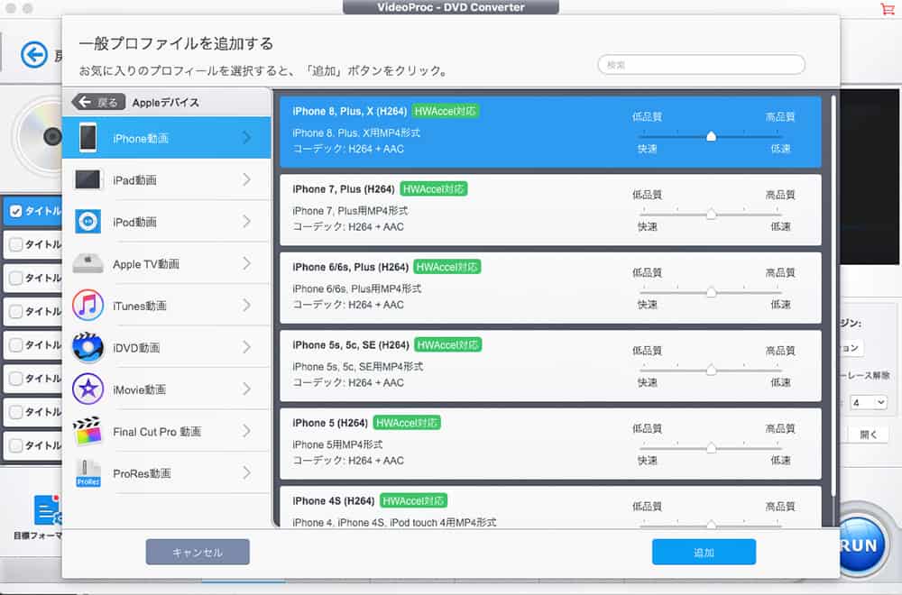Image resolution: width=902 pixels, height=595 pixels.
Task: Click the profile list vertical scrollbar
Action: click(833, 296)
